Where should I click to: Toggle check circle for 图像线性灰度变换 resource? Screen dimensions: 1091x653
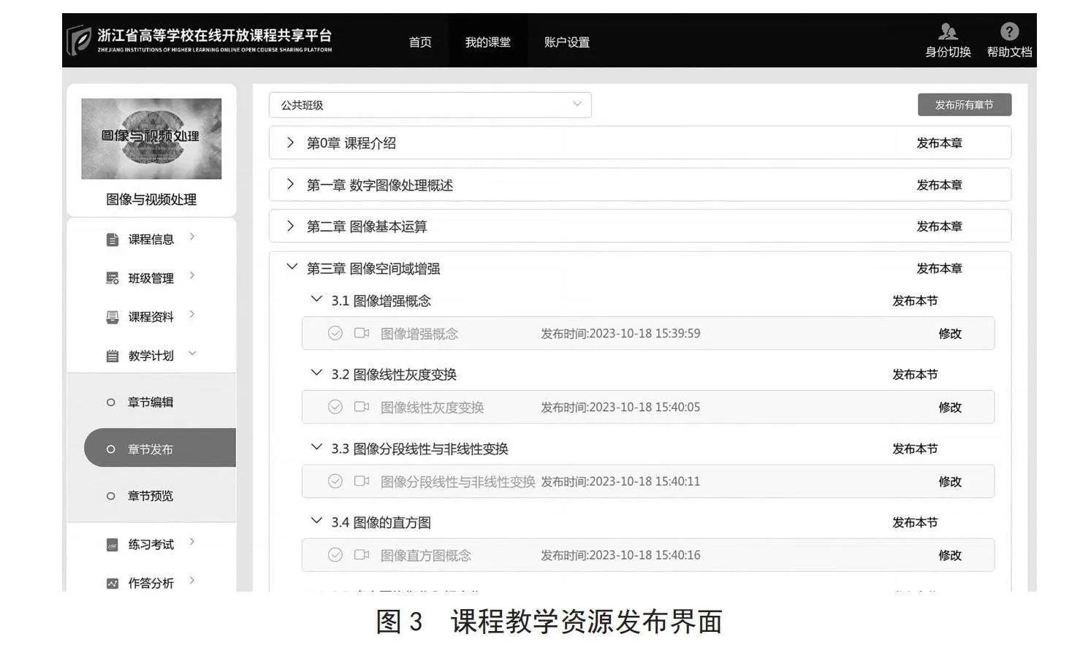click(335, 407)
